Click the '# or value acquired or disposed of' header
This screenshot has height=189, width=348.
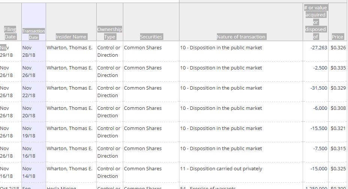click(x=315, y=22)
